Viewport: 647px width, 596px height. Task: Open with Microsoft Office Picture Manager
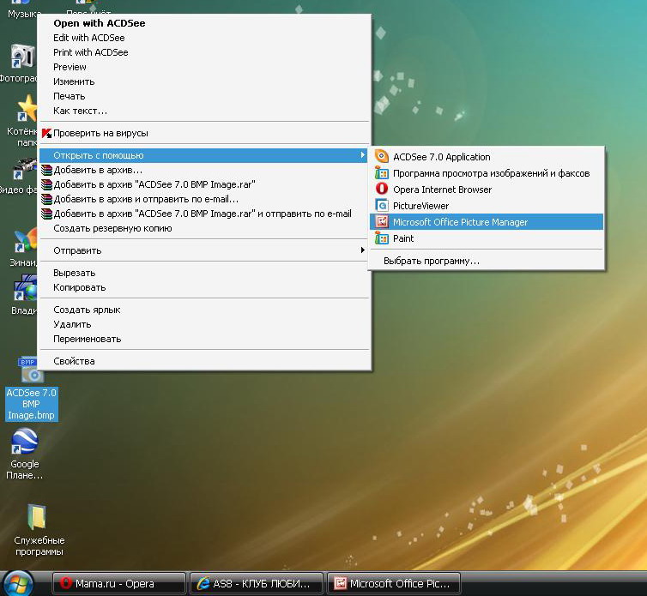(460, 222)
